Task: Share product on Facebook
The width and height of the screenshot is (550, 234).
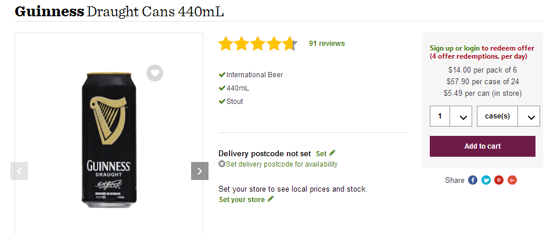Action: click(473, 180)
